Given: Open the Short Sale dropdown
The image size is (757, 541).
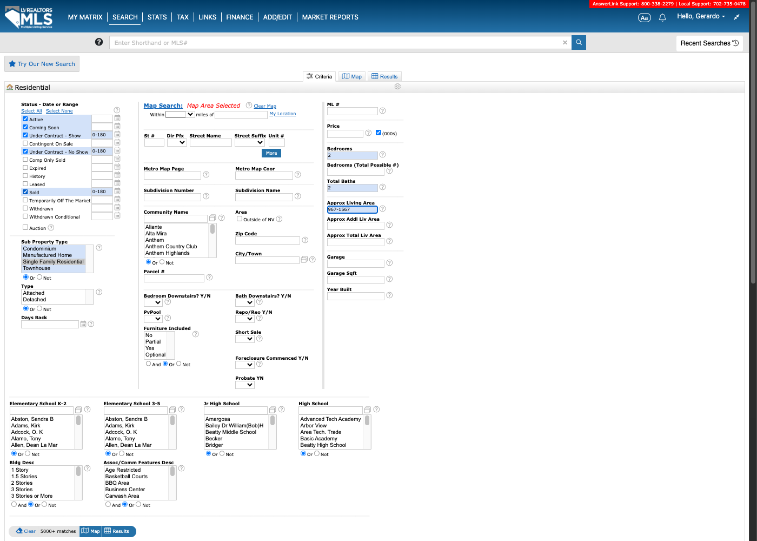Looking at the screenshot, I should click(244, 339).
